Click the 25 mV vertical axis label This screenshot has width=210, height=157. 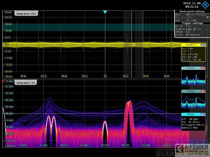(8, 12)
